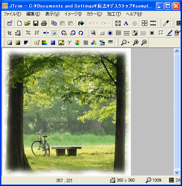Image resolution: width=182 pixels, height=186 pixels.
Task: Click the fit-to-window arrows icon
Action: coord(118,23)
